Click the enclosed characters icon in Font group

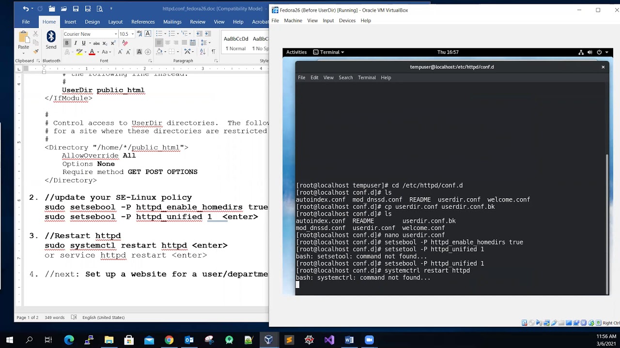148,52
